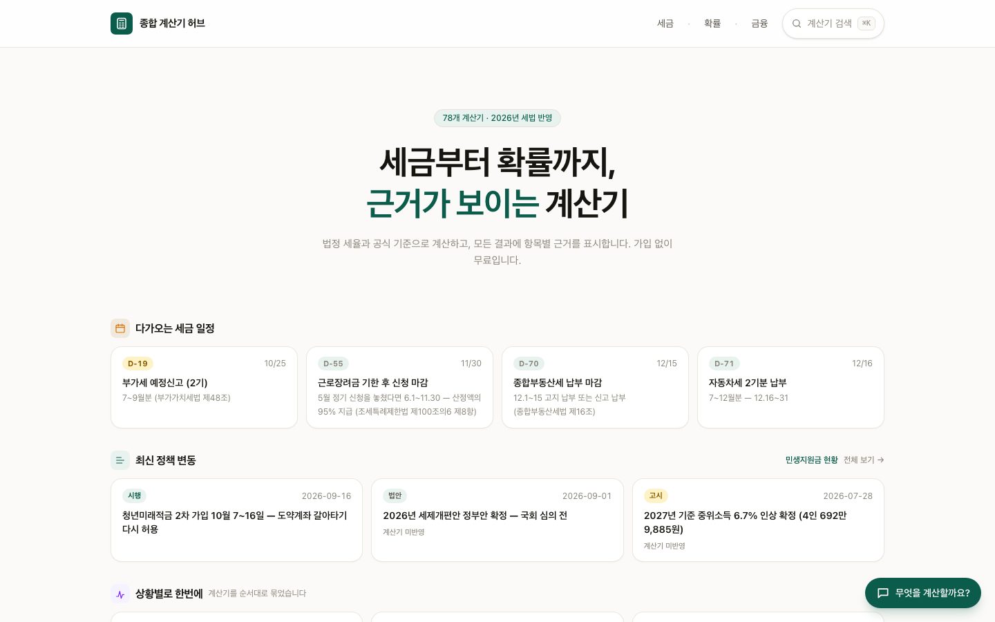Open the 민생지원금 현황 link
Viewport: 995px width, 622px height.
click(x=811, y=460)
